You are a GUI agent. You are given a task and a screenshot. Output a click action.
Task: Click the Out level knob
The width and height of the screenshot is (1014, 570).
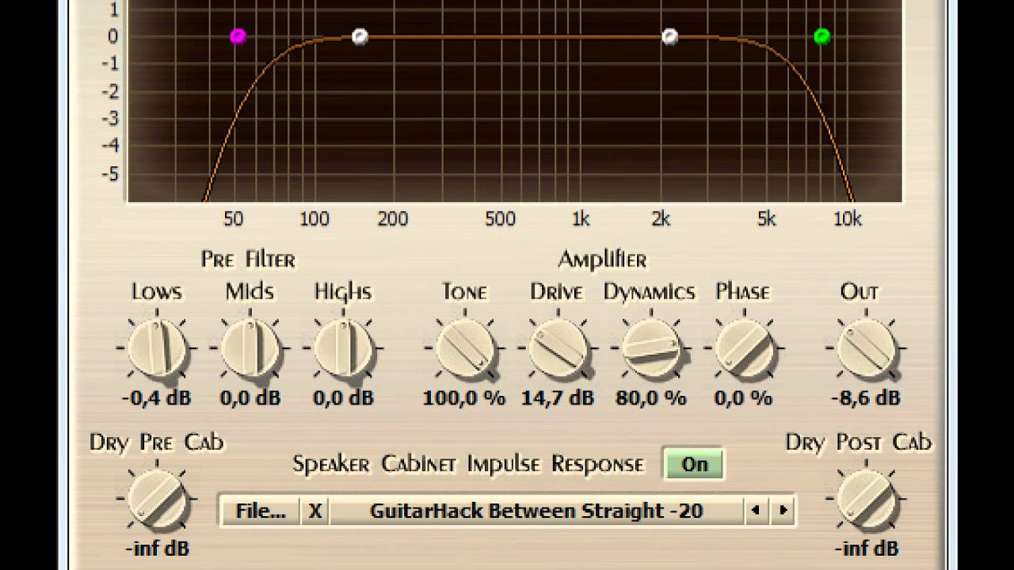(866, 348)
